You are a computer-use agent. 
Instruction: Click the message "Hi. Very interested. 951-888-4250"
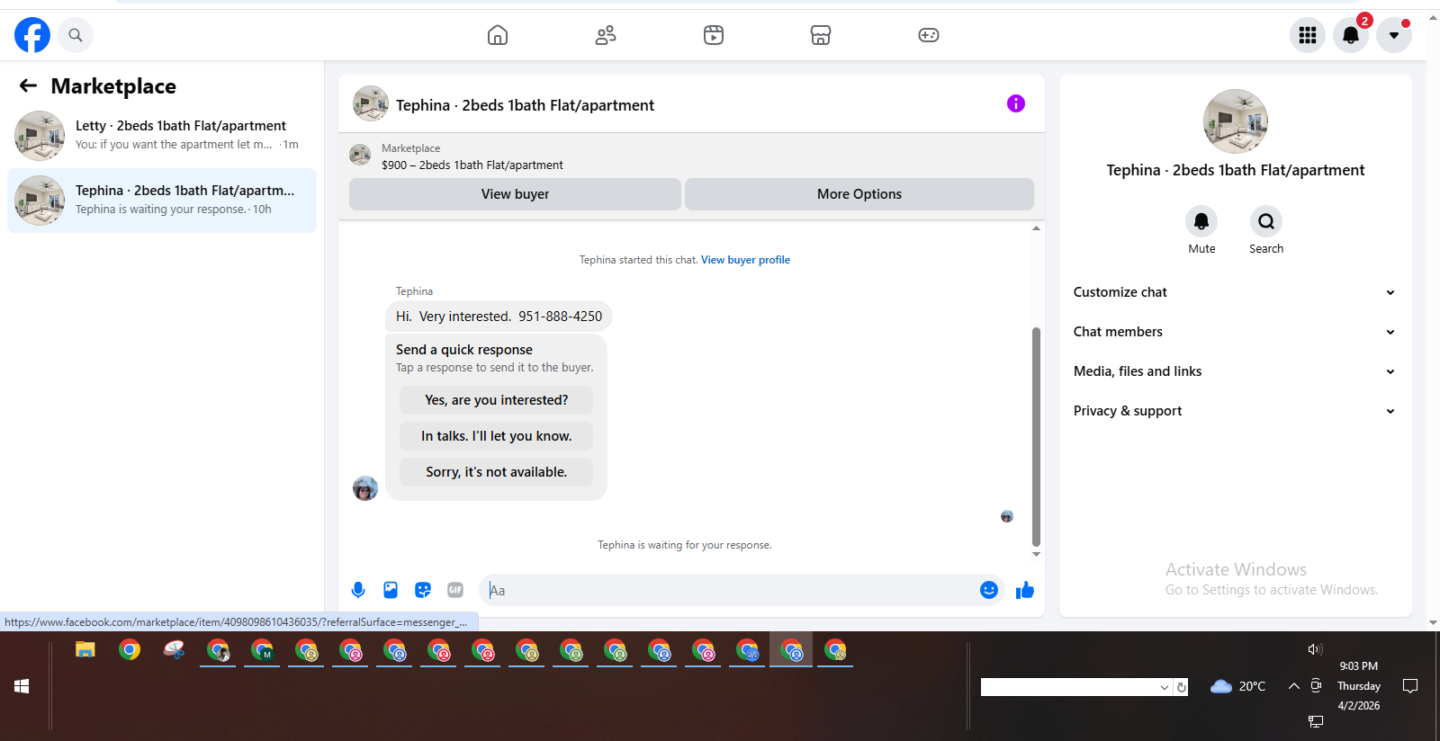[x=499, y=317]
